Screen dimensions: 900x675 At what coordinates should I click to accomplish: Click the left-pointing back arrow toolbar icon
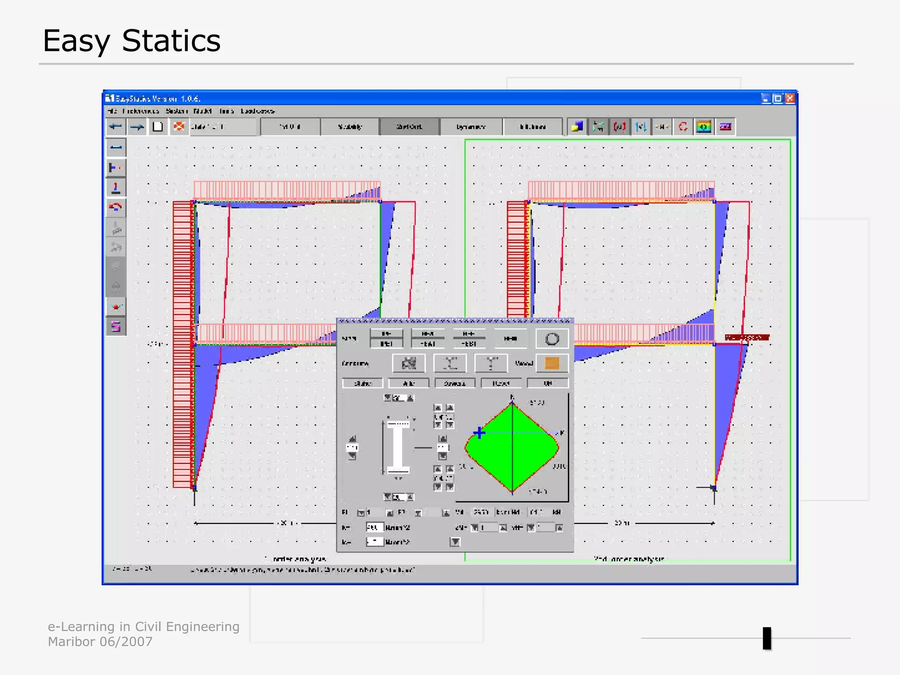coord(116,127)
